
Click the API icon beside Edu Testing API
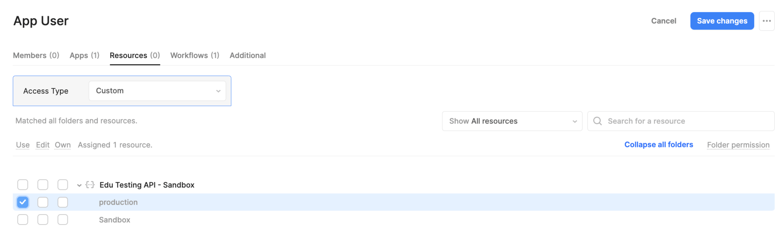coord(90,185)
